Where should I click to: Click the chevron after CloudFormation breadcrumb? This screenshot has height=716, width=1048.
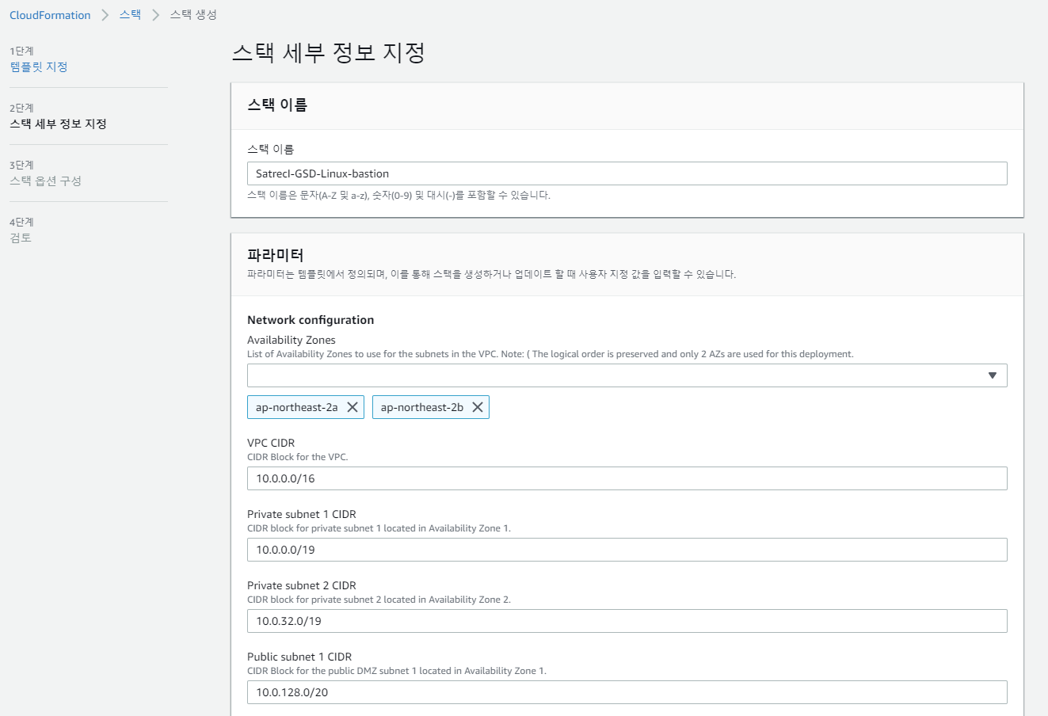point(105,15)
